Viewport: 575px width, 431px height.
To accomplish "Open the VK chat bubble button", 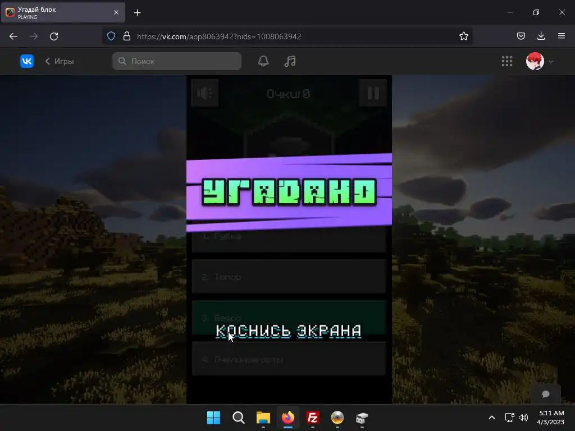I will pos(546,394).
